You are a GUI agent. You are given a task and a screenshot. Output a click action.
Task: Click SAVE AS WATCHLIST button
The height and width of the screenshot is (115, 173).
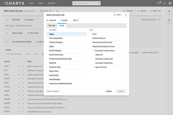[150, 53]
